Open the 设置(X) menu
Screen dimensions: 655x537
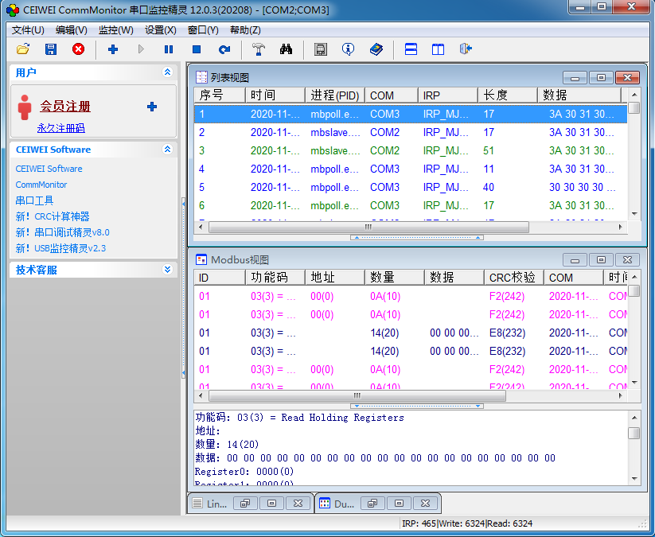[161, 30]
